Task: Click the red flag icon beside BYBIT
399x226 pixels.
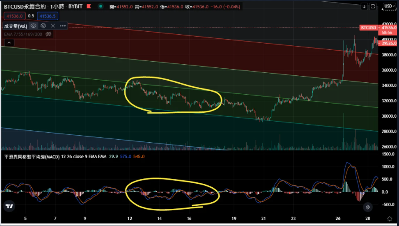Action: pos(89,6)
